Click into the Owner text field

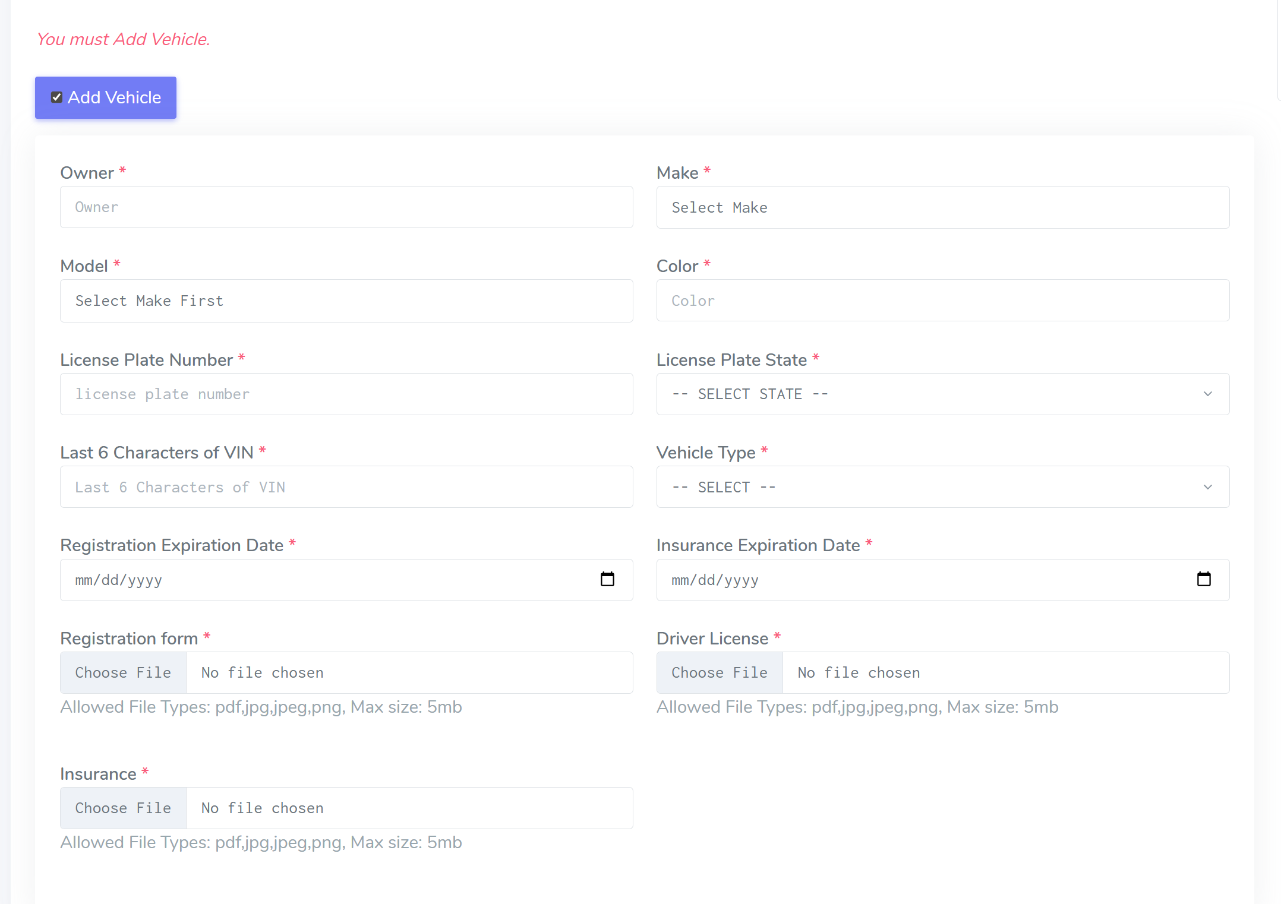click(346, 207)
